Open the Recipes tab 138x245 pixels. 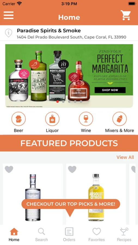click(124, 235)
